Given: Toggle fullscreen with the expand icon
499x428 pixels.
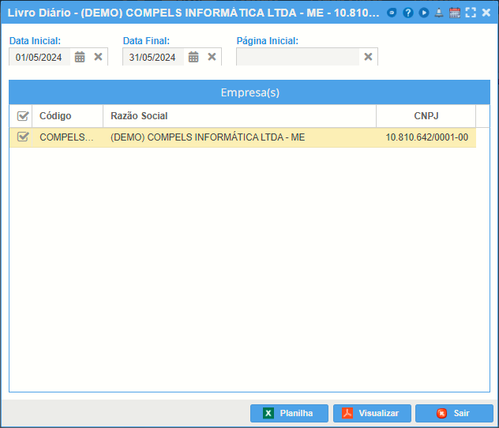Looking at the screenshot, I should [x=471, y=13].
